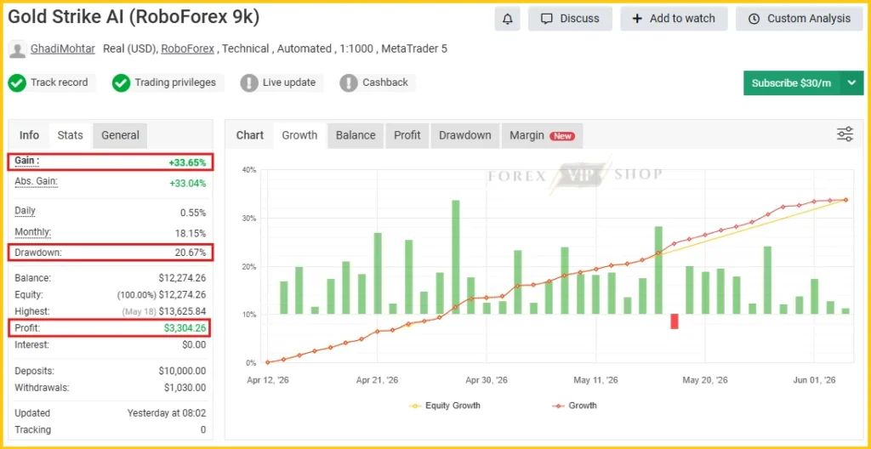Switch to the Info tab
Screen dimensions: 871x449
30,135
